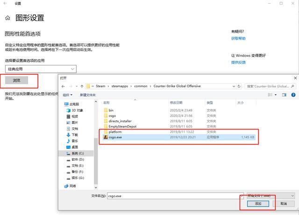Screen dimensions: 299x215
Task: Select the 3D 对象 folder in sidebar
Action: coord(77,110)
